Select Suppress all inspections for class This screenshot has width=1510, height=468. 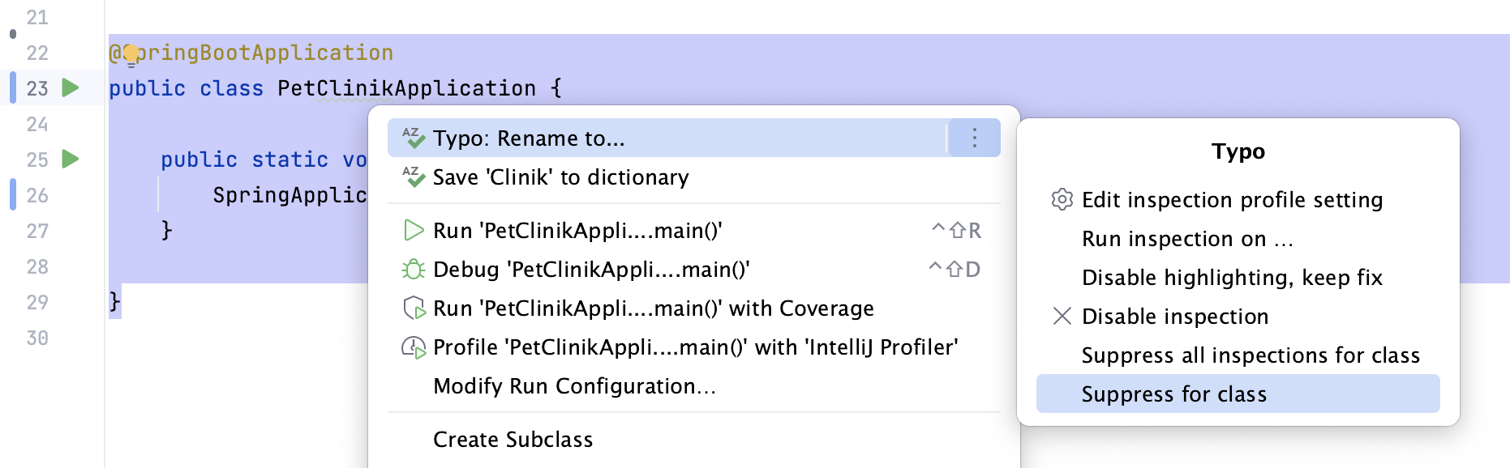[x=1238, y=355]
